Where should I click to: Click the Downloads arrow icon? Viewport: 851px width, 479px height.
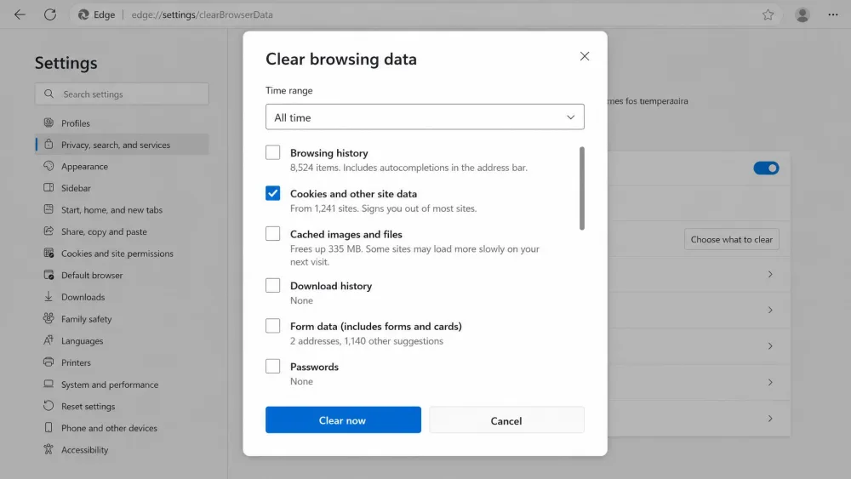pyautogui.click(x=49, y=296)
